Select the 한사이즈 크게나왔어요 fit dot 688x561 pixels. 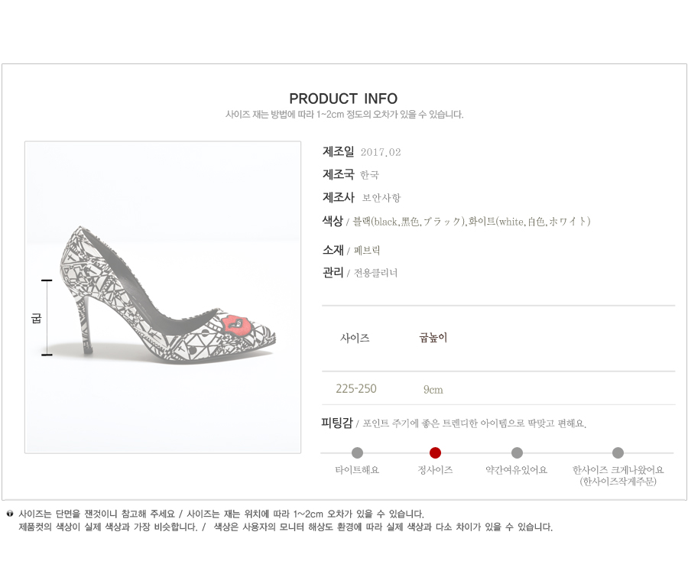[618, 452]
